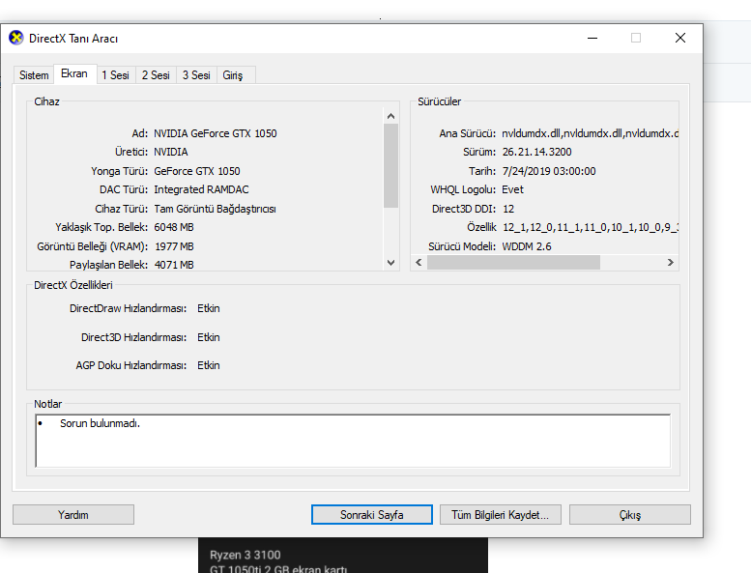Image resolution: width=751 pixels, height=573 pixels.
Task: Click Sürücüler scroll right arrow
Action: pyautogui.click(x=671, y=262)
